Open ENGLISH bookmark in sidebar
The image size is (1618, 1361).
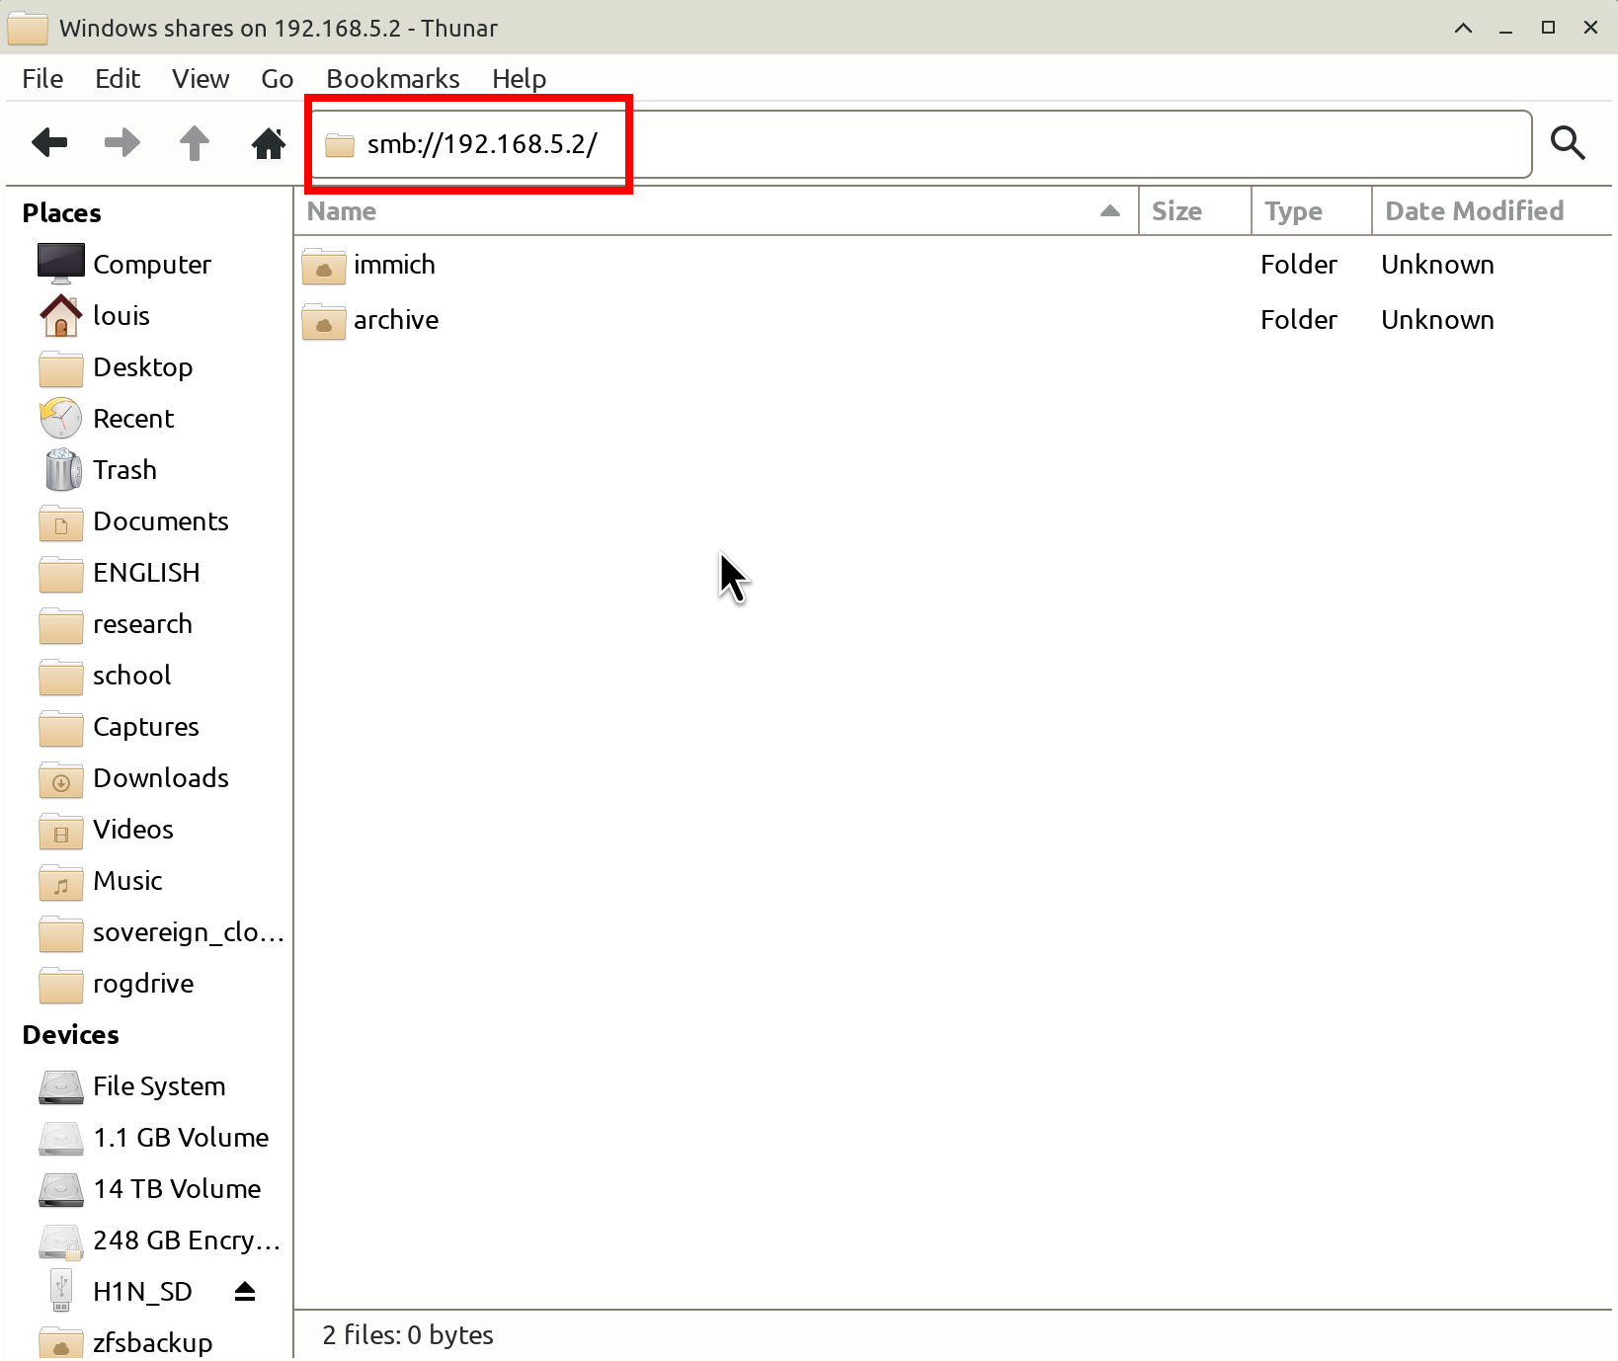click(148, 573)
